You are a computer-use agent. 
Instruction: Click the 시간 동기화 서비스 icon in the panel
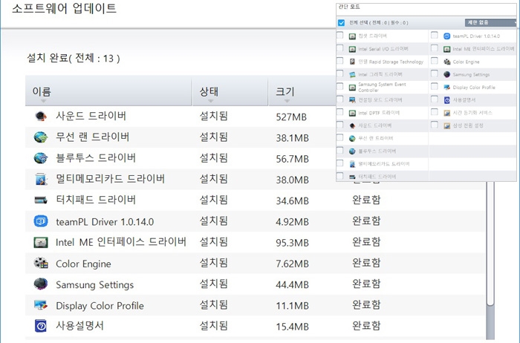(446, 113)
